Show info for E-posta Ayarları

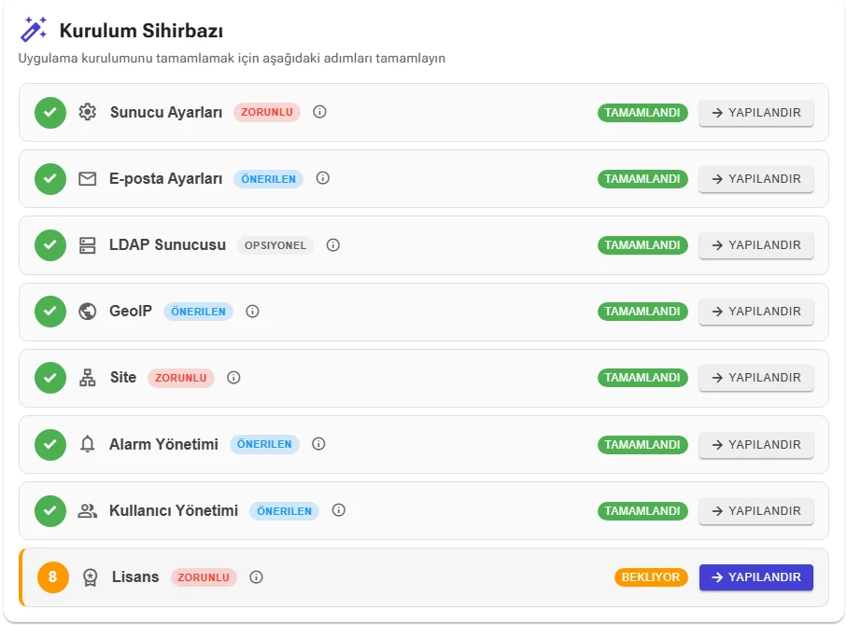(x=322, y=178)
